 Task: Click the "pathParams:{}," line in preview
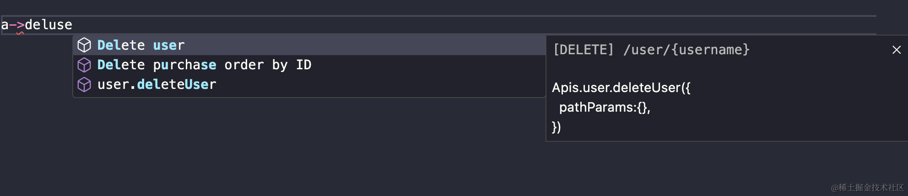(604, 108)
